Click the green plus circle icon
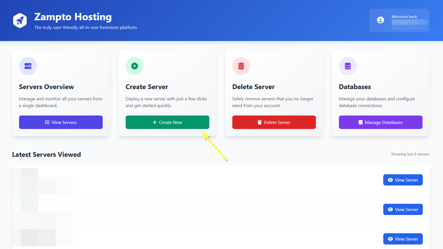443x249 pixels. [x=135, y=66]
